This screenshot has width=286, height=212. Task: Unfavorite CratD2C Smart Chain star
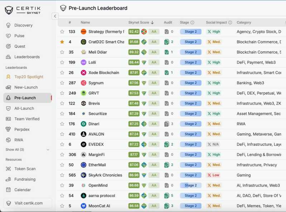[x=62, y=42]
